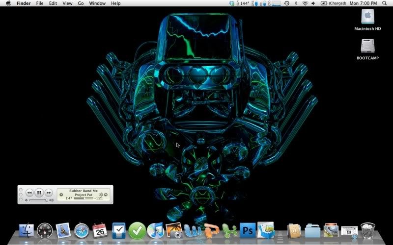Open Spotlight search in menu bar
The image size is (393, 245).
pos(385,3)
